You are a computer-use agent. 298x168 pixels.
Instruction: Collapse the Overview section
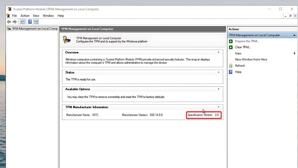coord(219,52)
